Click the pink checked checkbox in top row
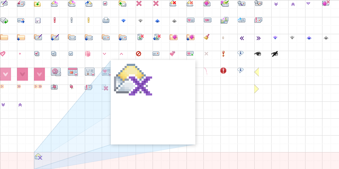 [x=105, y=3]
